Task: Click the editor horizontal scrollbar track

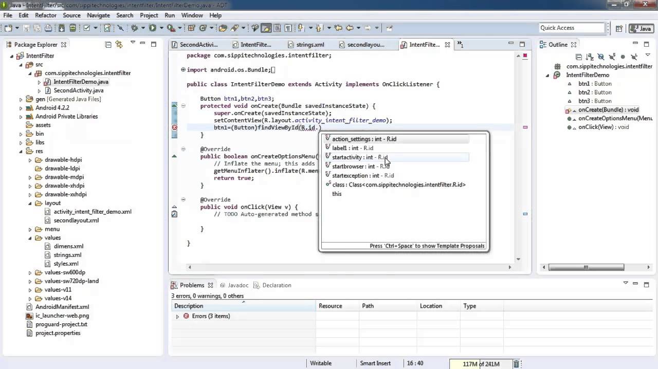Action: (350, 267)
